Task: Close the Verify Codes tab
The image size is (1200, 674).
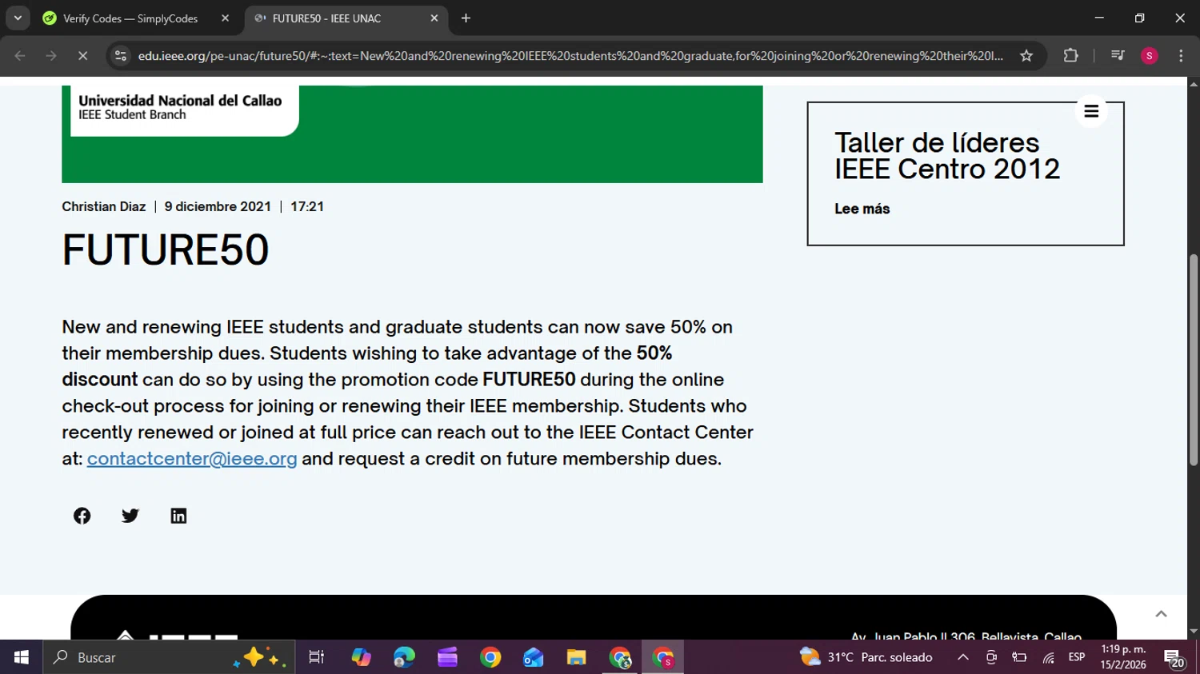Action: click(225, 18)
